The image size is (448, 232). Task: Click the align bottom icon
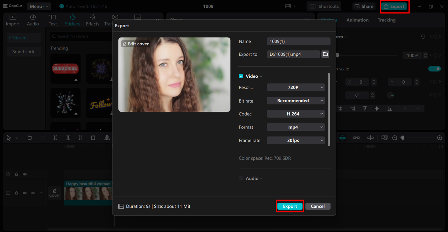click(390, 108)
